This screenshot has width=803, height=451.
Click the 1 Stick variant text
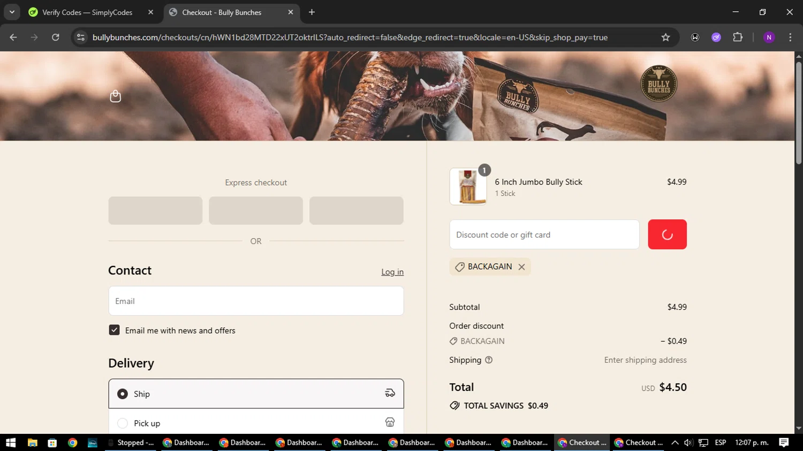click(505, 194)
